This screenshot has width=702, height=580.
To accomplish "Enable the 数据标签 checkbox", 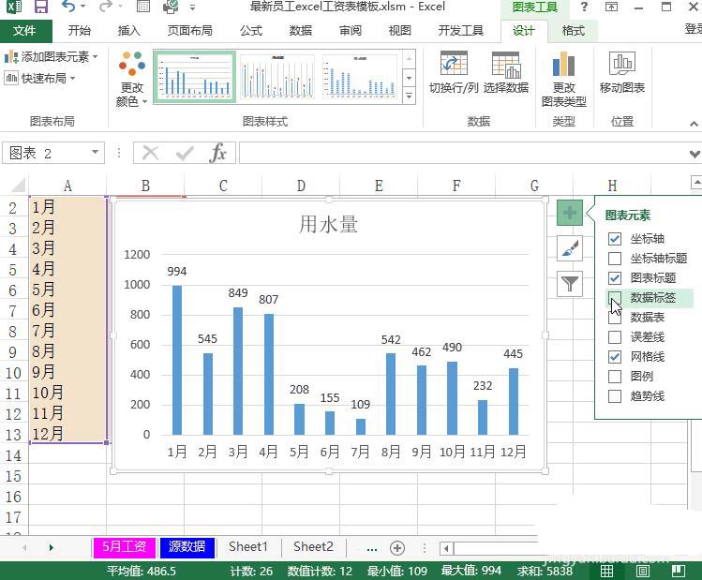I will [615, 298].
